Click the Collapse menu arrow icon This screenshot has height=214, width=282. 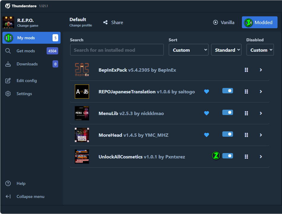pyautogui.click(x=8, y=196)
